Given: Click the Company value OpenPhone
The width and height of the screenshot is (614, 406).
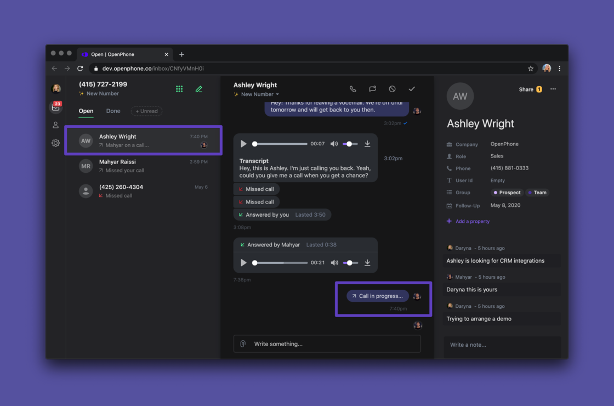Looking at the screenshot, I should (x=504, y=144).
